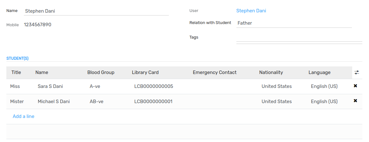This screenshot has height=142, width=369.
Task: Open the Stephen Dani user link
Action: [251, 11]
